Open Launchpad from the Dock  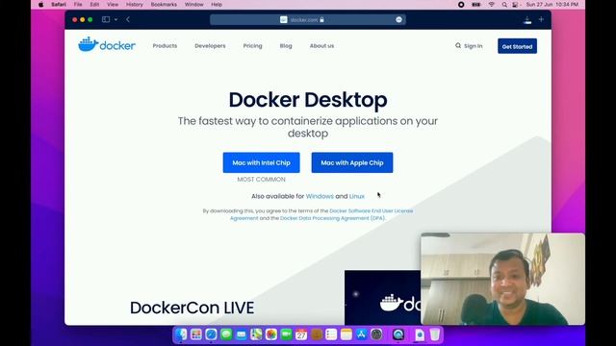click(196, 334)
